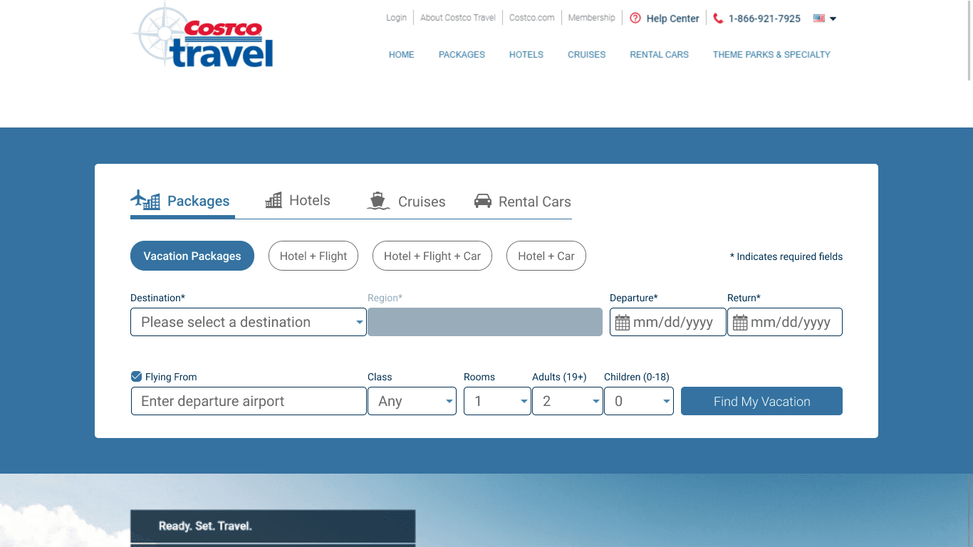This screenshot has width=973, height=547.
Task: Switch to the Packages tab
Action: [x=182, y=201]
